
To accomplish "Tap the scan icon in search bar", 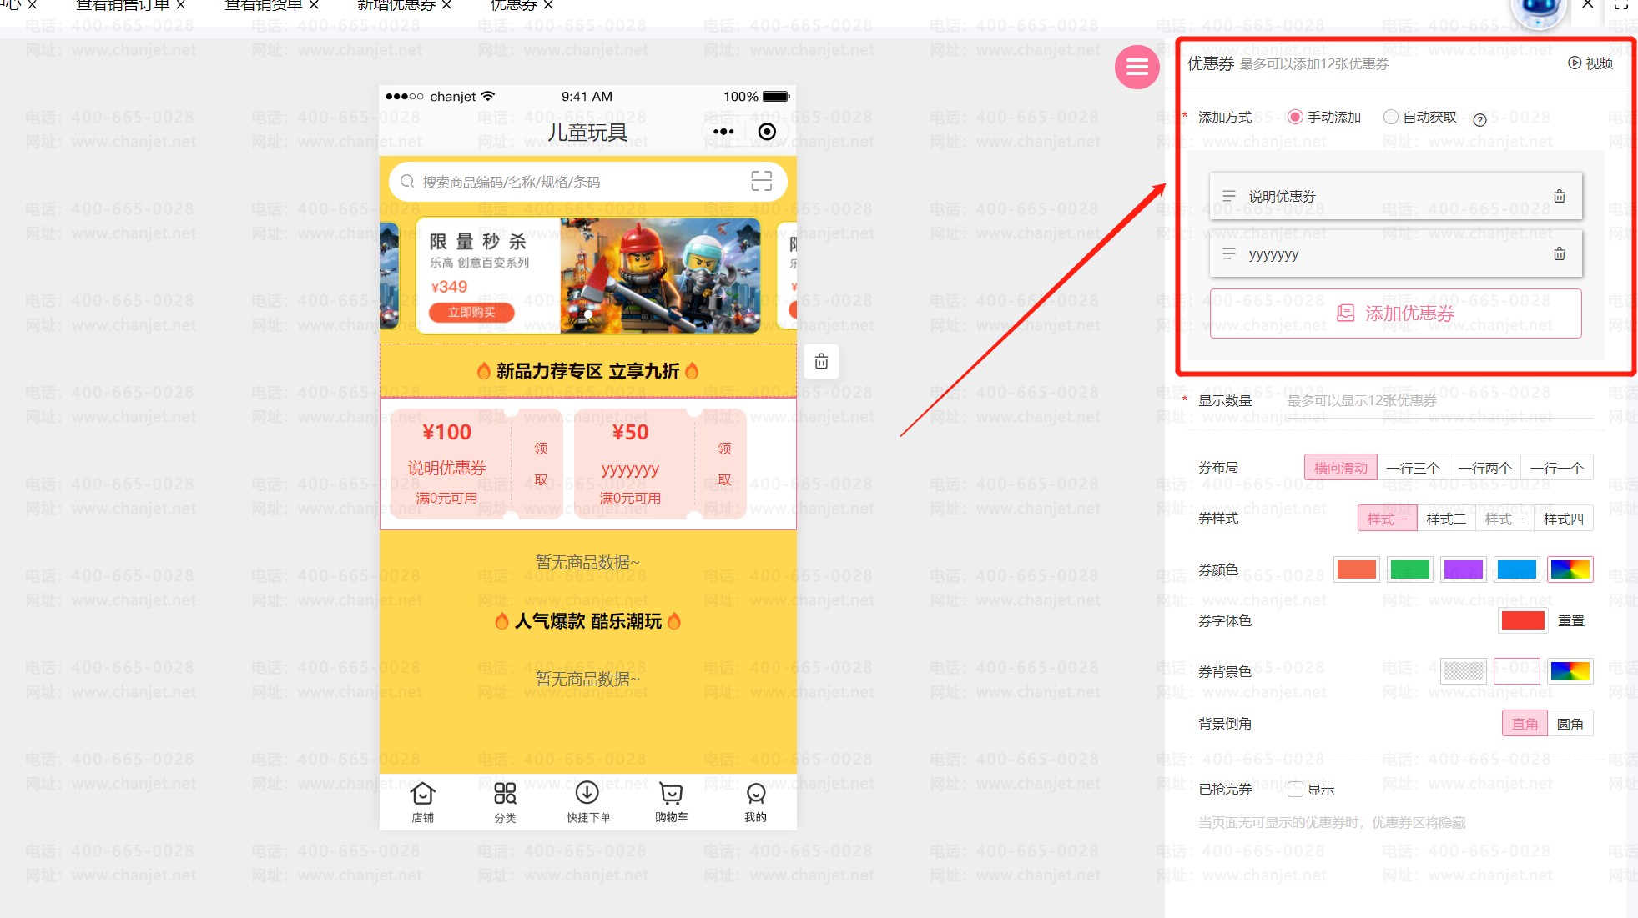I will (761, 181).
